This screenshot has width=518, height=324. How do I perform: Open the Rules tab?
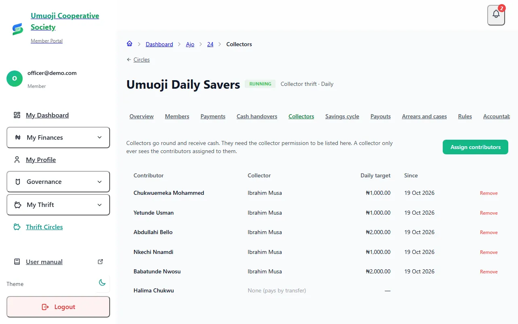(x=465, y=116)
